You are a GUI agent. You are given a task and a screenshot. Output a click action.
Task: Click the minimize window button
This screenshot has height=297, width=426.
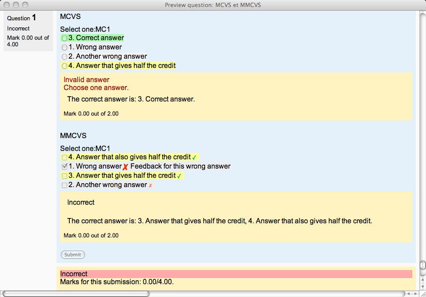(16, 5)
